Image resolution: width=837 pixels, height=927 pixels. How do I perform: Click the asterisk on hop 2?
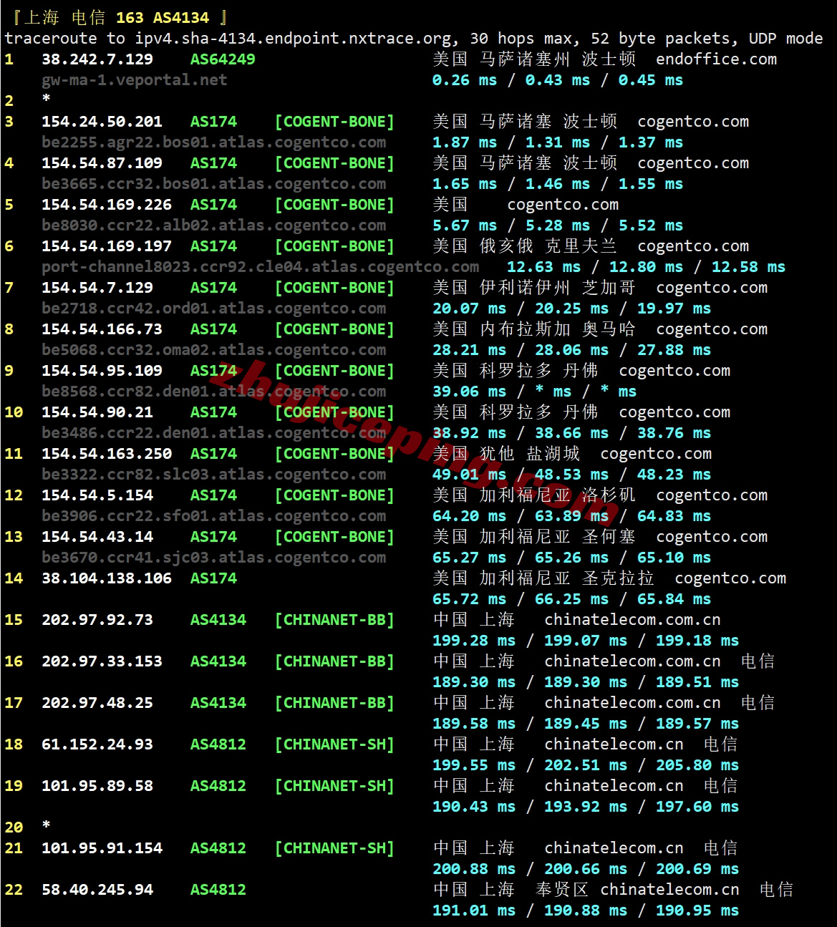[47, 102]
